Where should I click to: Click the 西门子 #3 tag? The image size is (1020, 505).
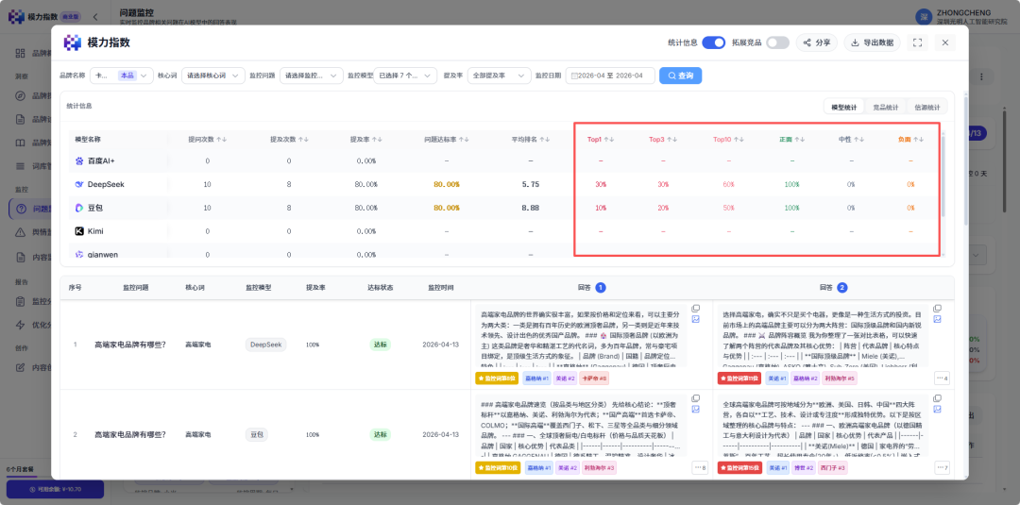(x=833, y=467)
